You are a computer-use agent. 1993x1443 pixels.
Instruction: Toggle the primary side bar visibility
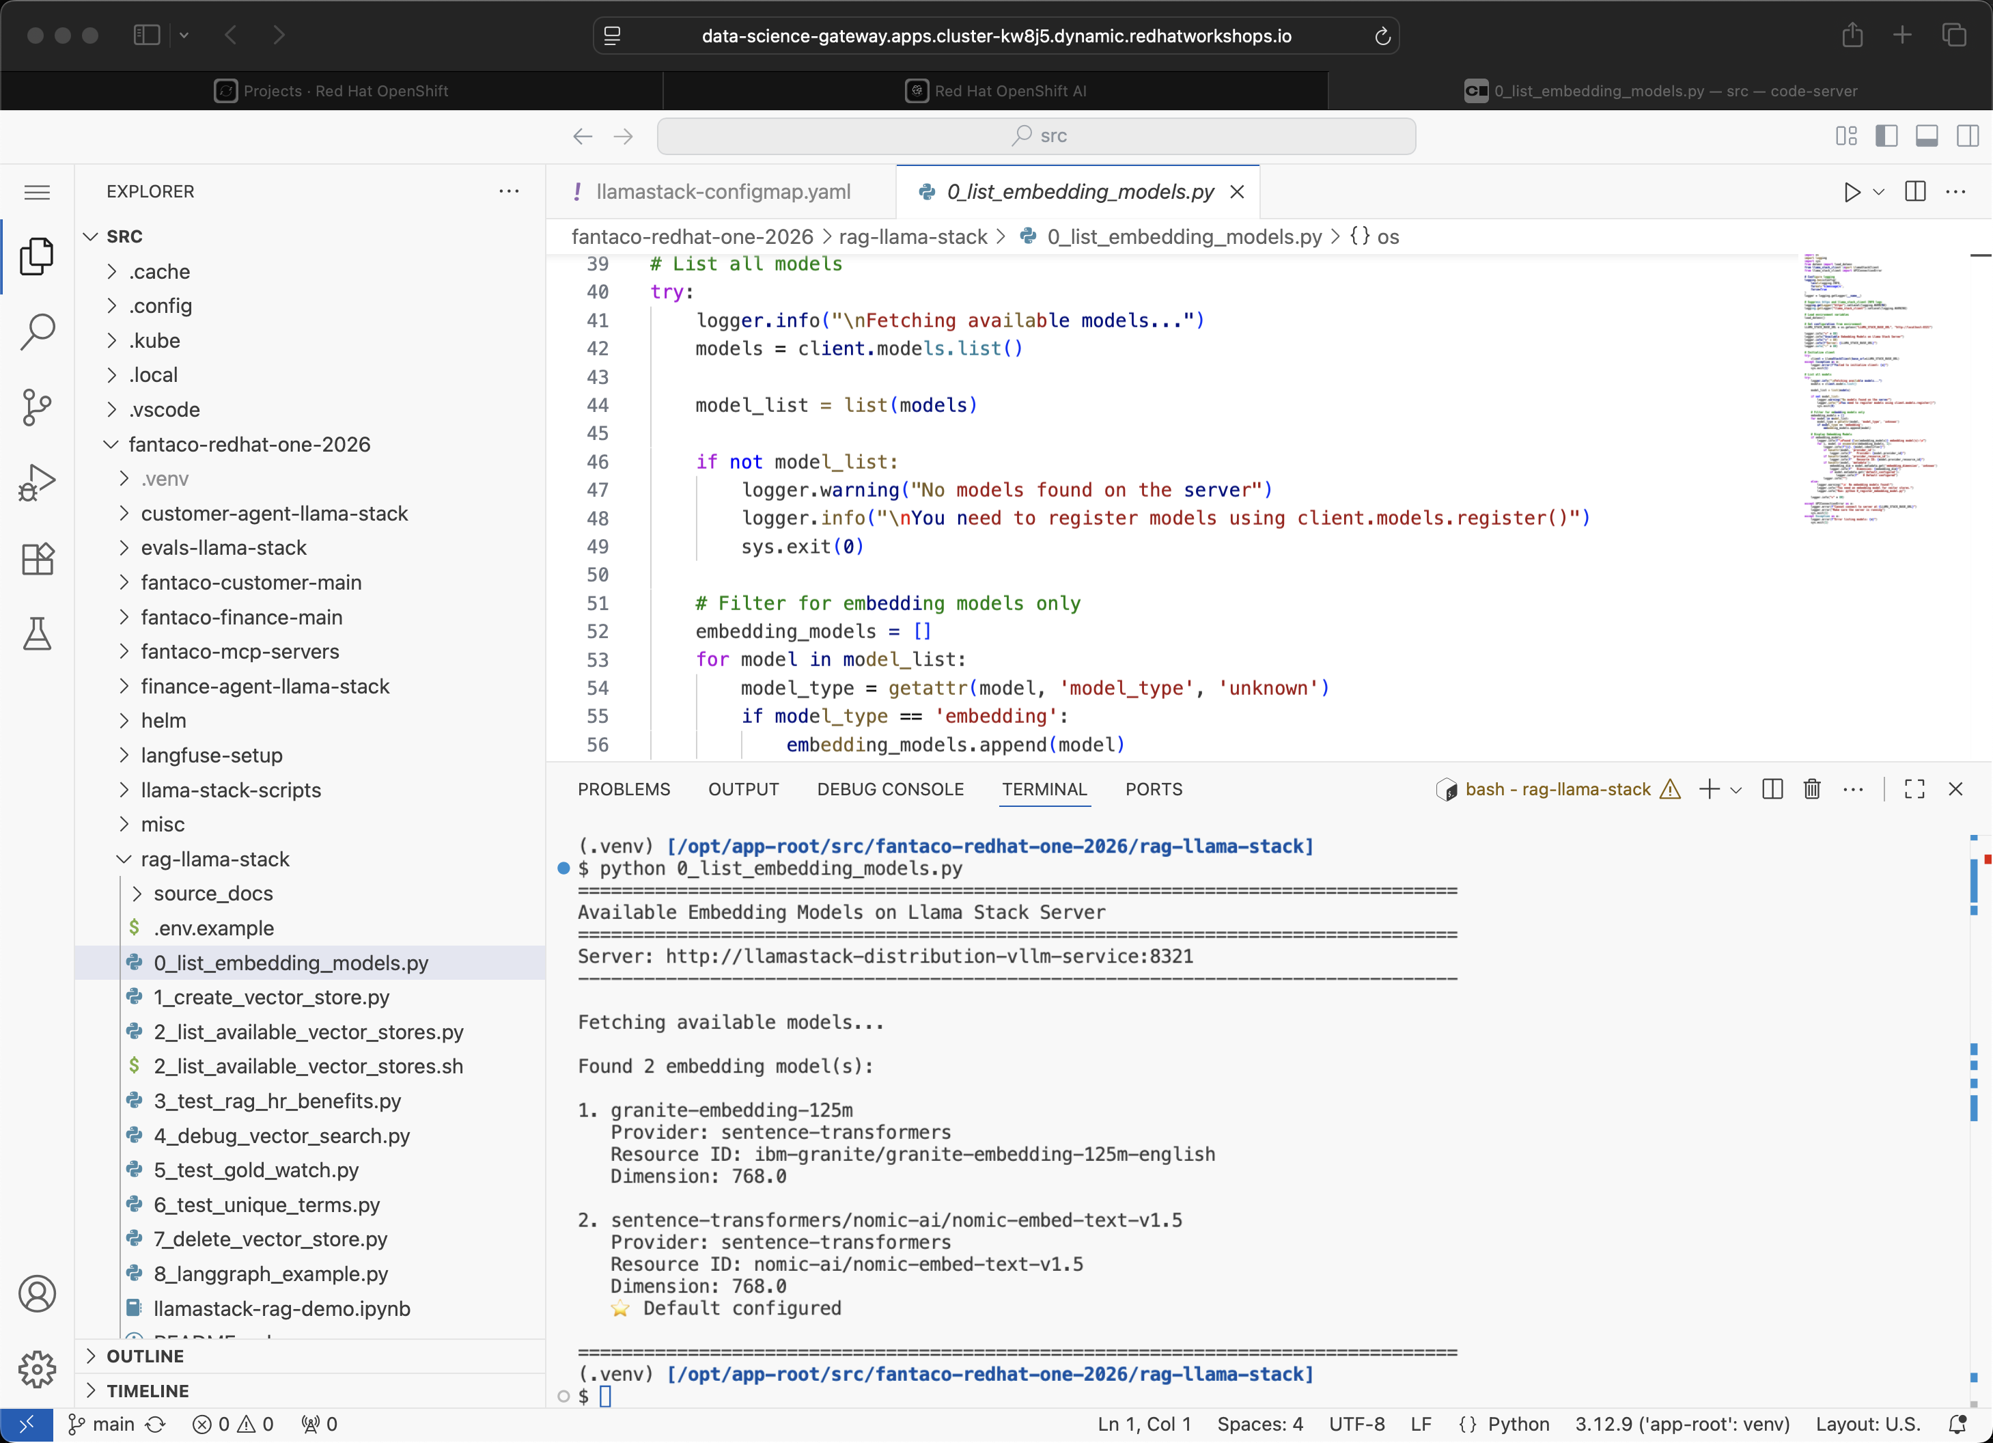(1886, 135)
